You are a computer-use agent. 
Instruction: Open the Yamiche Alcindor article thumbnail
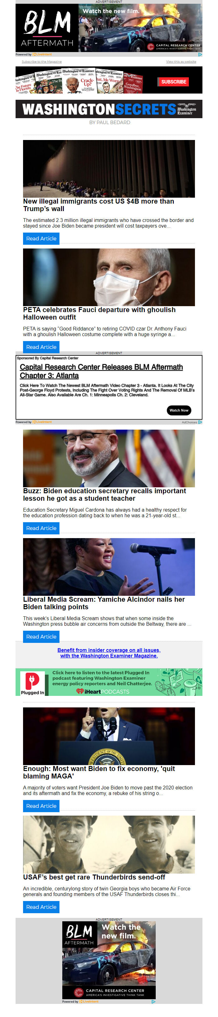109,567
